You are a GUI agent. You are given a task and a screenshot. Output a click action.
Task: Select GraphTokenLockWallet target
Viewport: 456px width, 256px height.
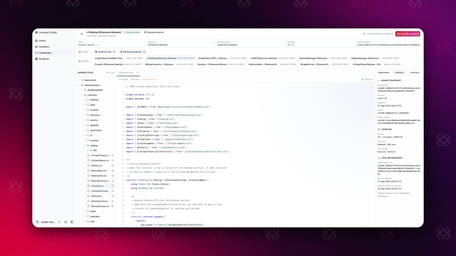pos(119,58)
